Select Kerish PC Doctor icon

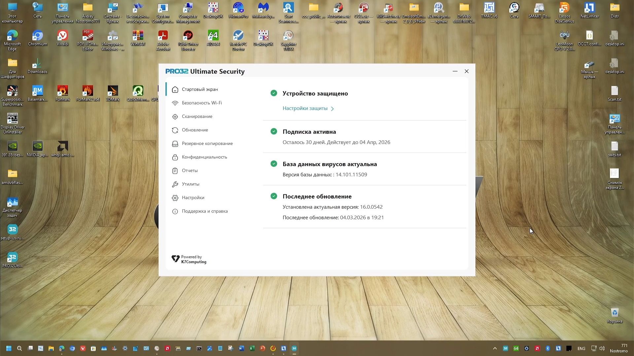238,40
